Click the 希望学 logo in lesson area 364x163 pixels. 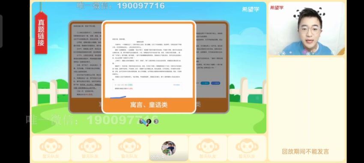(x=251, y=9)
